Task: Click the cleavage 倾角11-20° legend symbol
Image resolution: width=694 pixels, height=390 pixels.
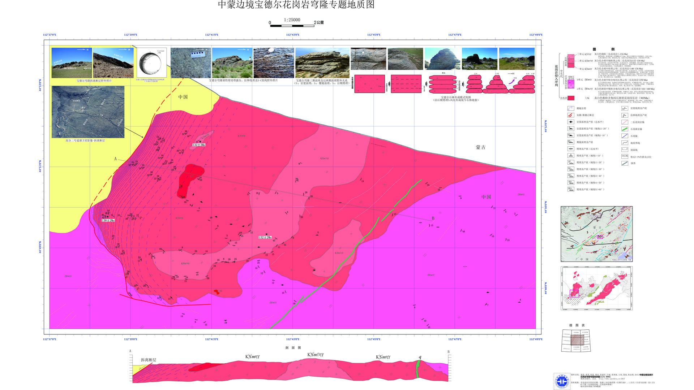Action: (x=571, y=162)
